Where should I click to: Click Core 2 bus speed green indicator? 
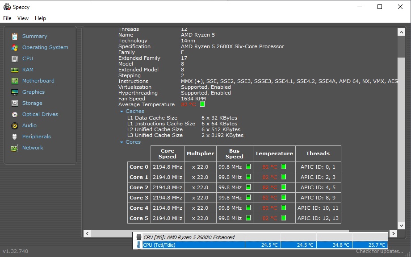pyautogui.click(x=248, y=187)
